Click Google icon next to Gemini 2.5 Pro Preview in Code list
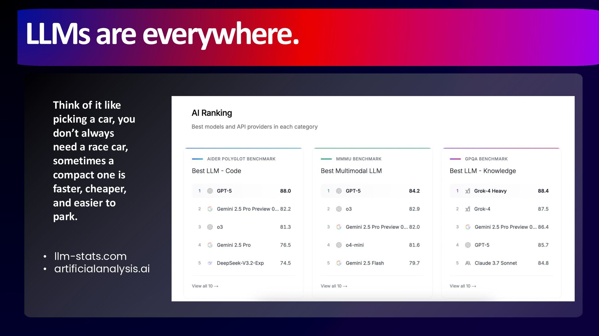Image resolution: width=599 pixels, height=336 pixels. click(x=210, y=209)
